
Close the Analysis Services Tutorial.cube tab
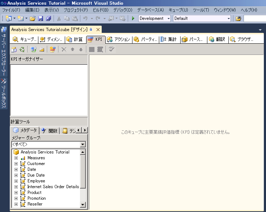click(98, 30)
